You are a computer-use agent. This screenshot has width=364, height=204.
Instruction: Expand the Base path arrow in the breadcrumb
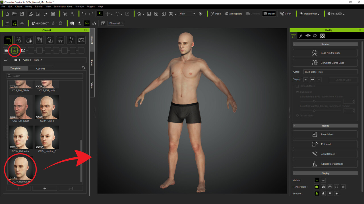[x=42, y=60]
